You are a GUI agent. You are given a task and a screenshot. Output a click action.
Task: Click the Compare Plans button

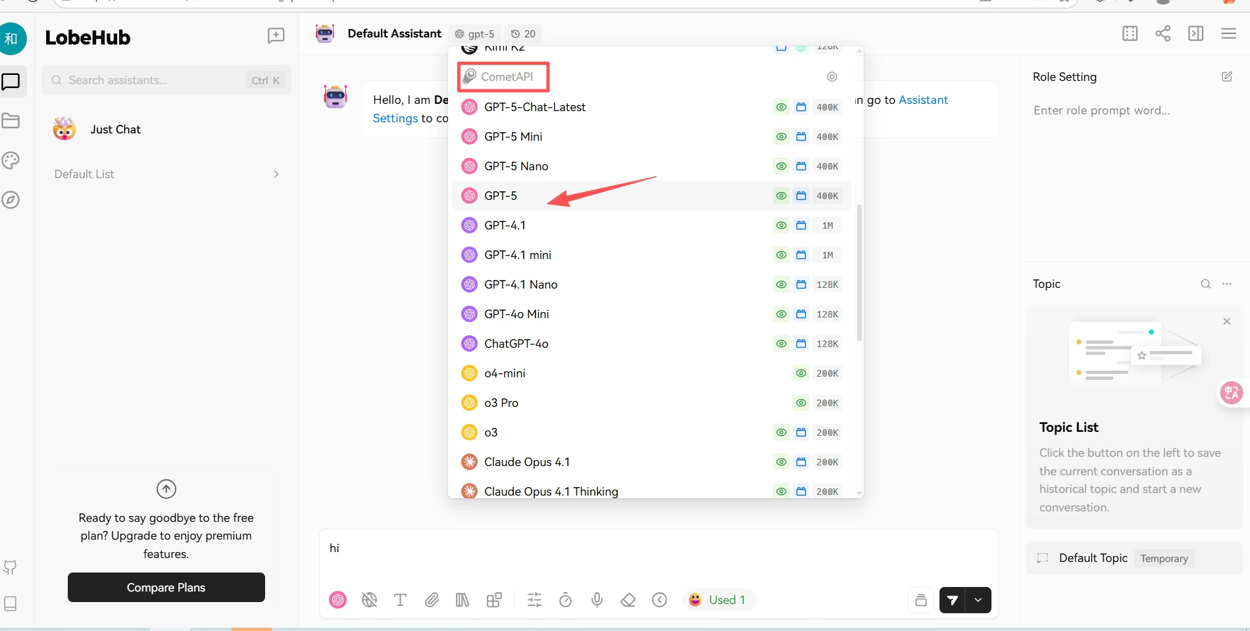pyautogui.click(x=166, y=587)
